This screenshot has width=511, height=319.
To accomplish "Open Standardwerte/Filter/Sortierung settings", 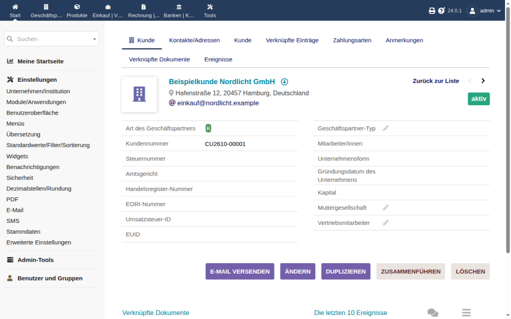I will pos(48,145).
